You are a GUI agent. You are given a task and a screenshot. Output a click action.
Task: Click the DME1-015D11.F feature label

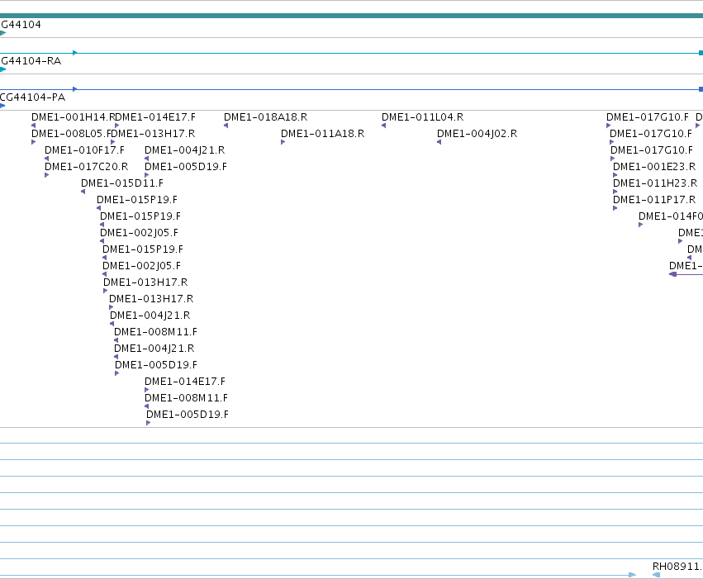click(x=122, y=183)
